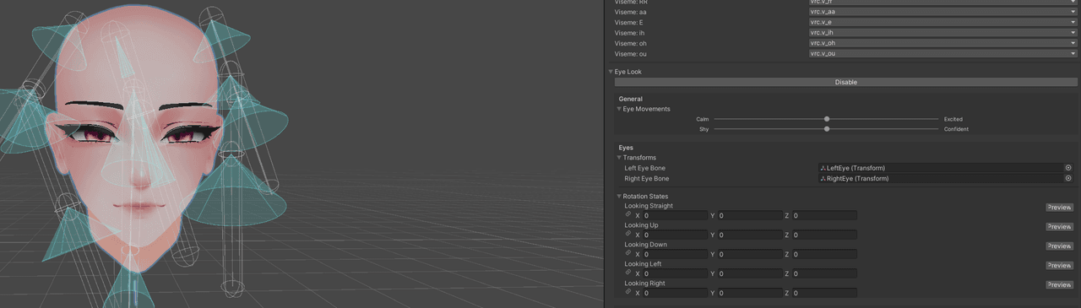This screenshot has height=308, width=1081.
Task: Click the 'Viseme: E' label
Action: [x=629, y=22]
